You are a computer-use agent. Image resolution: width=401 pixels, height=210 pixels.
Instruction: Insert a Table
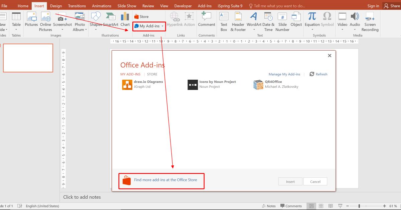[16, 21]
